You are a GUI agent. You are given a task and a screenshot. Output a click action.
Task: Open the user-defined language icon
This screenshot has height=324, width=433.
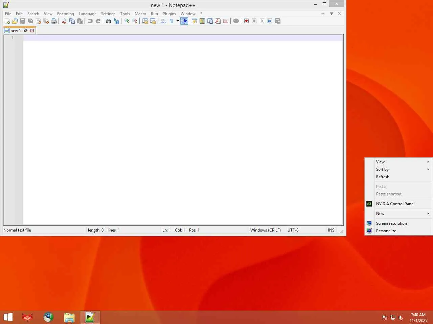tap(194, 21)
